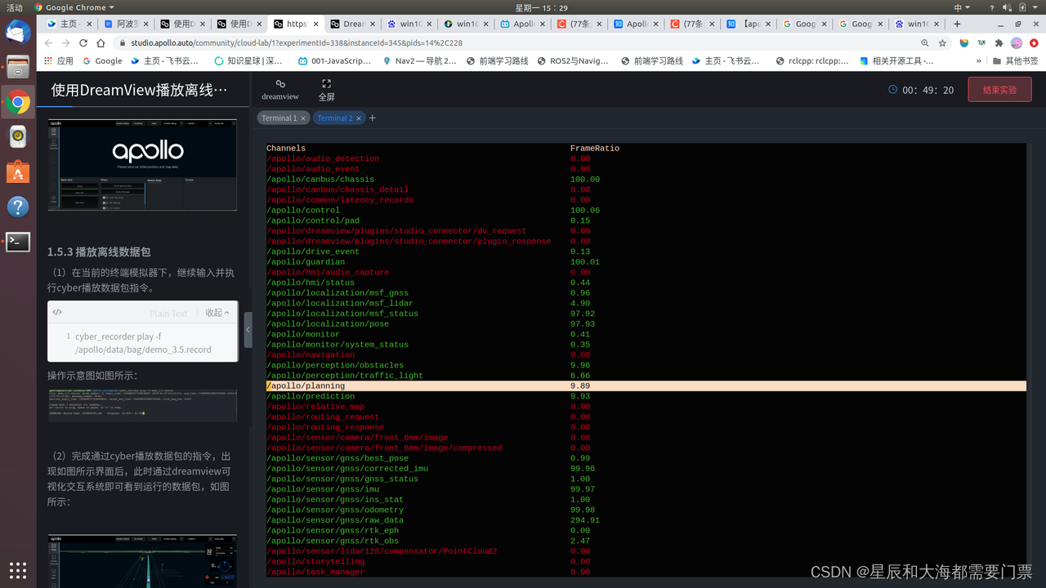Click the code block's code symbol icon
This screenshot has height=588, width=1046.
pos(57,312)
